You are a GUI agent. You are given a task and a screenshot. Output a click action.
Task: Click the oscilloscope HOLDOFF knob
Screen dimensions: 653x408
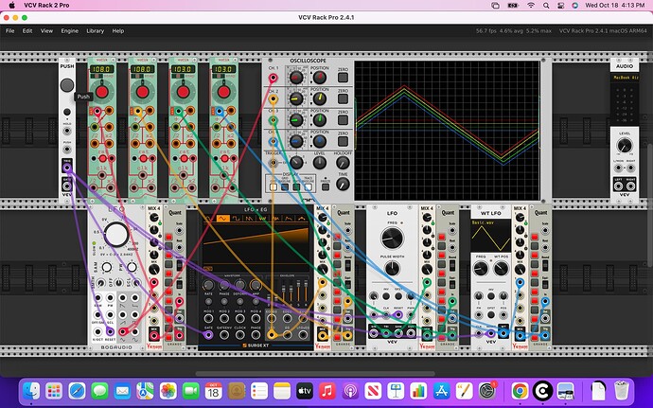click(343, 163)
